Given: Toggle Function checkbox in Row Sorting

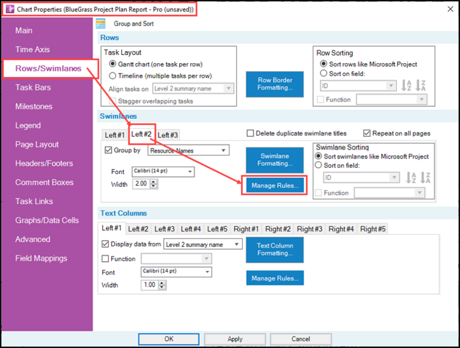Looking at the screenshot, I should coord(321,100).
